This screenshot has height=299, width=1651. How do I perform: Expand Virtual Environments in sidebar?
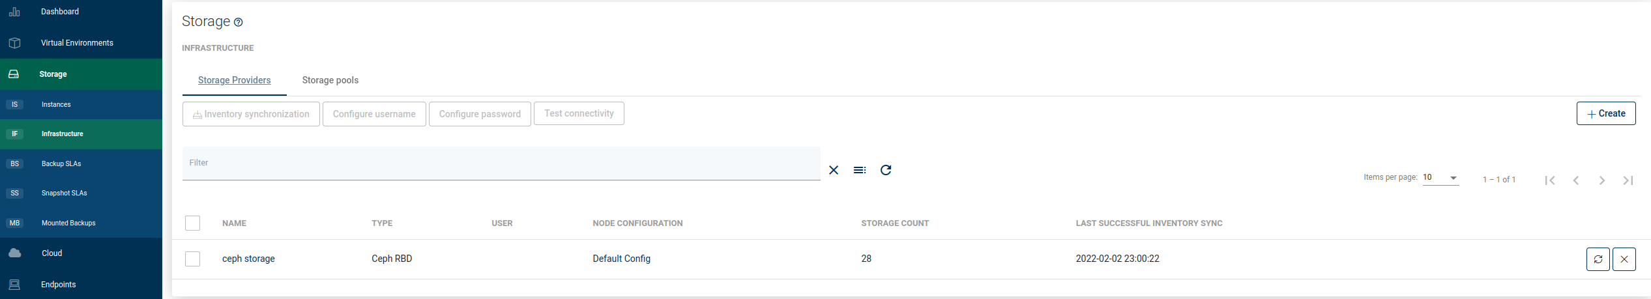77,43
